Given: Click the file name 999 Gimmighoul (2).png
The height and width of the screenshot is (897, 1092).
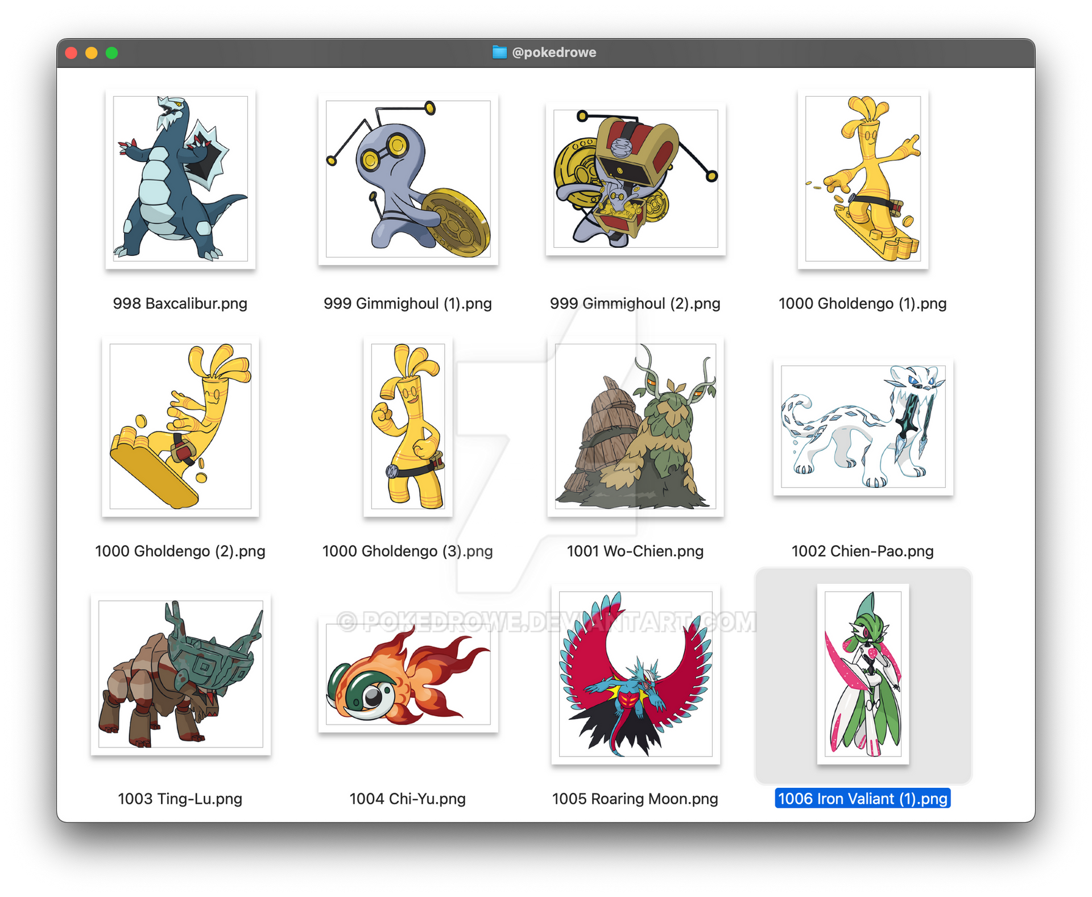Looking at the screenshot, I should coord(635,304).
